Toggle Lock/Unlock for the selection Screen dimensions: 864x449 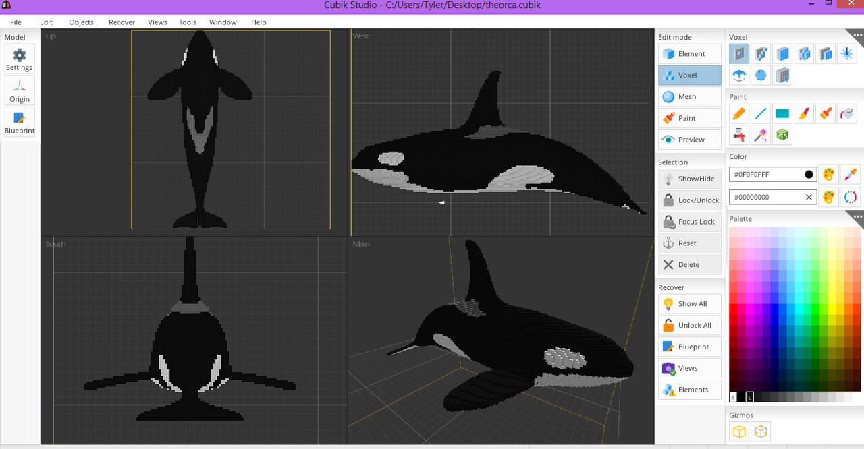[690, 200]
